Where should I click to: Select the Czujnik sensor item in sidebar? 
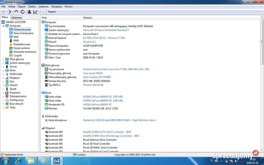18,55
